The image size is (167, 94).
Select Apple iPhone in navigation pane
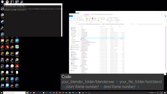[x=74, y=54]
